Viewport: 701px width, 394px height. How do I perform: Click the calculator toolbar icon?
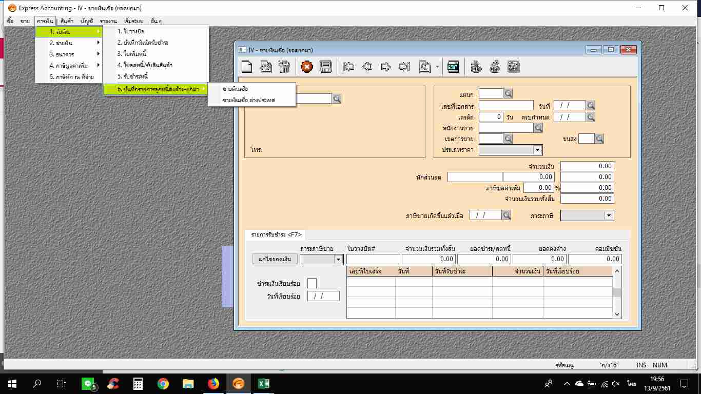(x=513, y=67)
